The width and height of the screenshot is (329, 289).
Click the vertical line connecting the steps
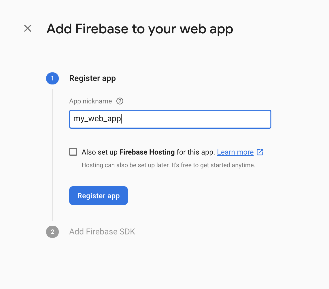point(53,155)
